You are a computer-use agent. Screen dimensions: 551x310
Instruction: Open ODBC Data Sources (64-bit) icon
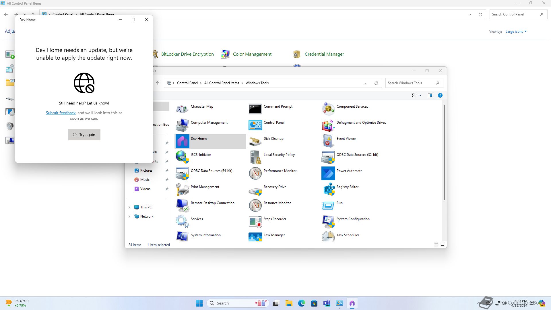[x=182, y=173]
